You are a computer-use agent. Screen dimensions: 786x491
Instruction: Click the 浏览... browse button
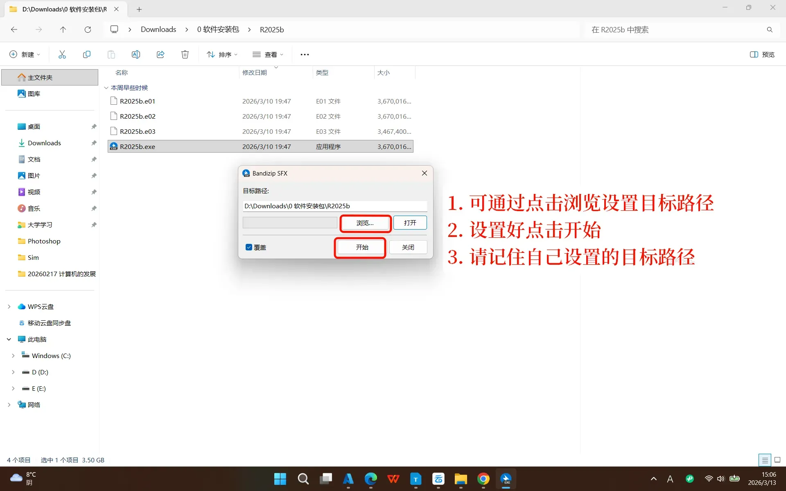[x=365, y=223]
